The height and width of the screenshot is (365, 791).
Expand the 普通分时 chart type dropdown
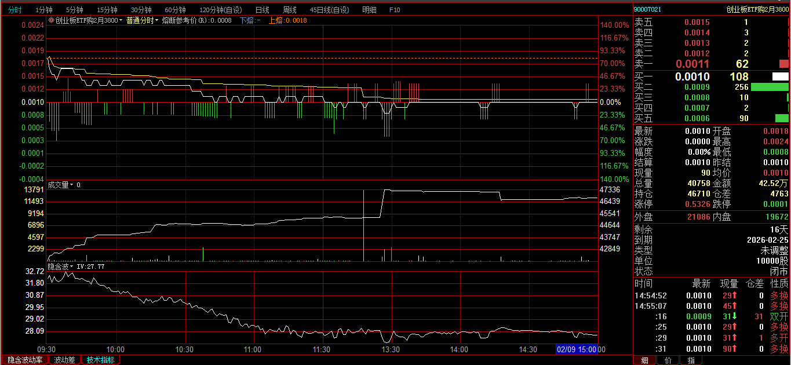pos(156,20)
